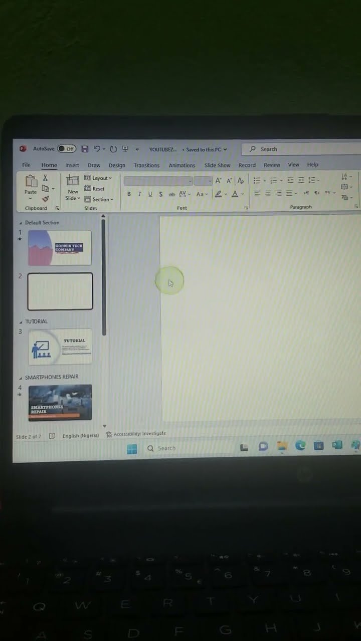Save the presentation with the floppy disk icon
Viewport: 361px width, 641px height.
click(85, 149)
